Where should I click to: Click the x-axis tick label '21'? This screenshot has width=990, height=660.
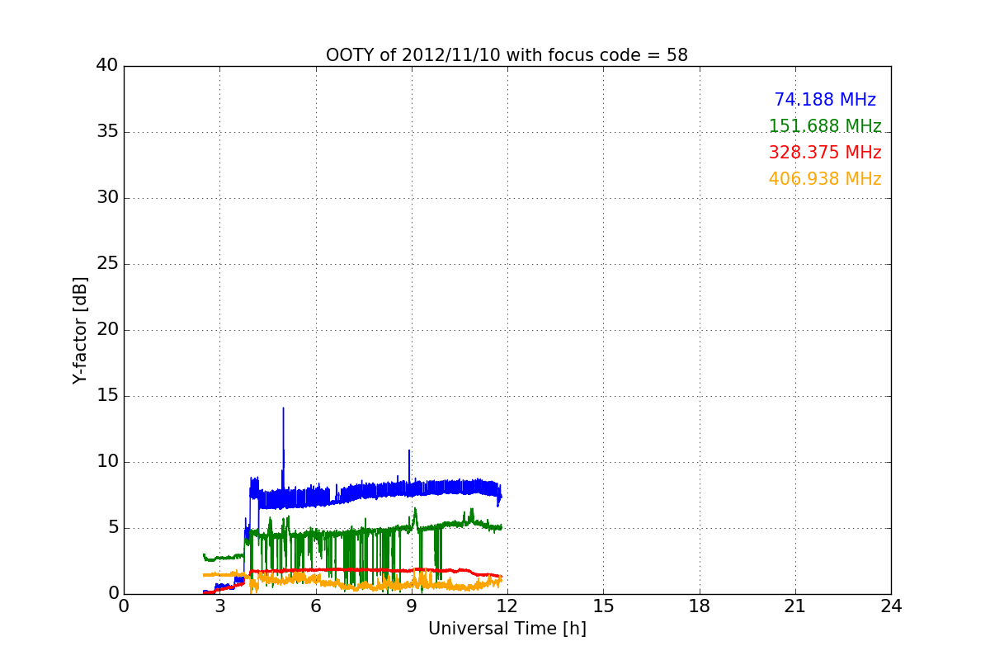pyautogui.click(x=795, y=606)
